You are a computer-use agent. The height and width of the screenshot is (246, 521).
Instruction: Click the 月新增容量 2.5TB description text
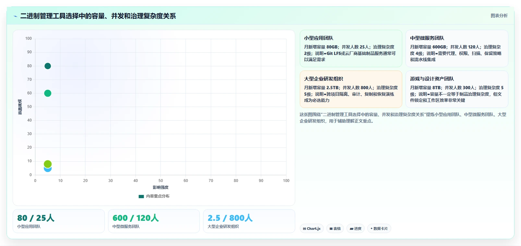click(351, 94)
